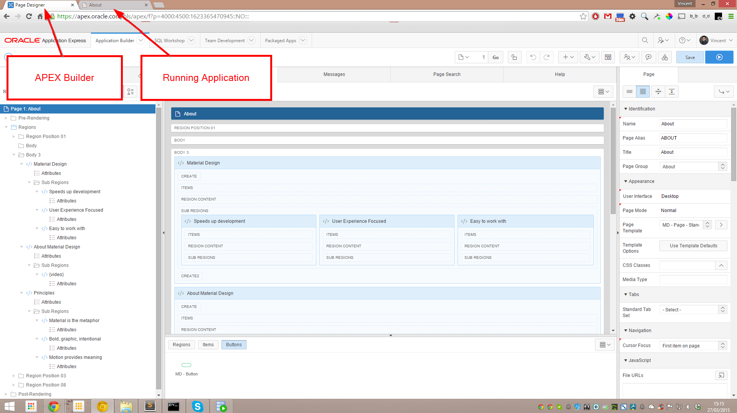This screenshot has height=413, width=737.
Task: Switch to the Help tab
Action: click(x=560, y=74)
